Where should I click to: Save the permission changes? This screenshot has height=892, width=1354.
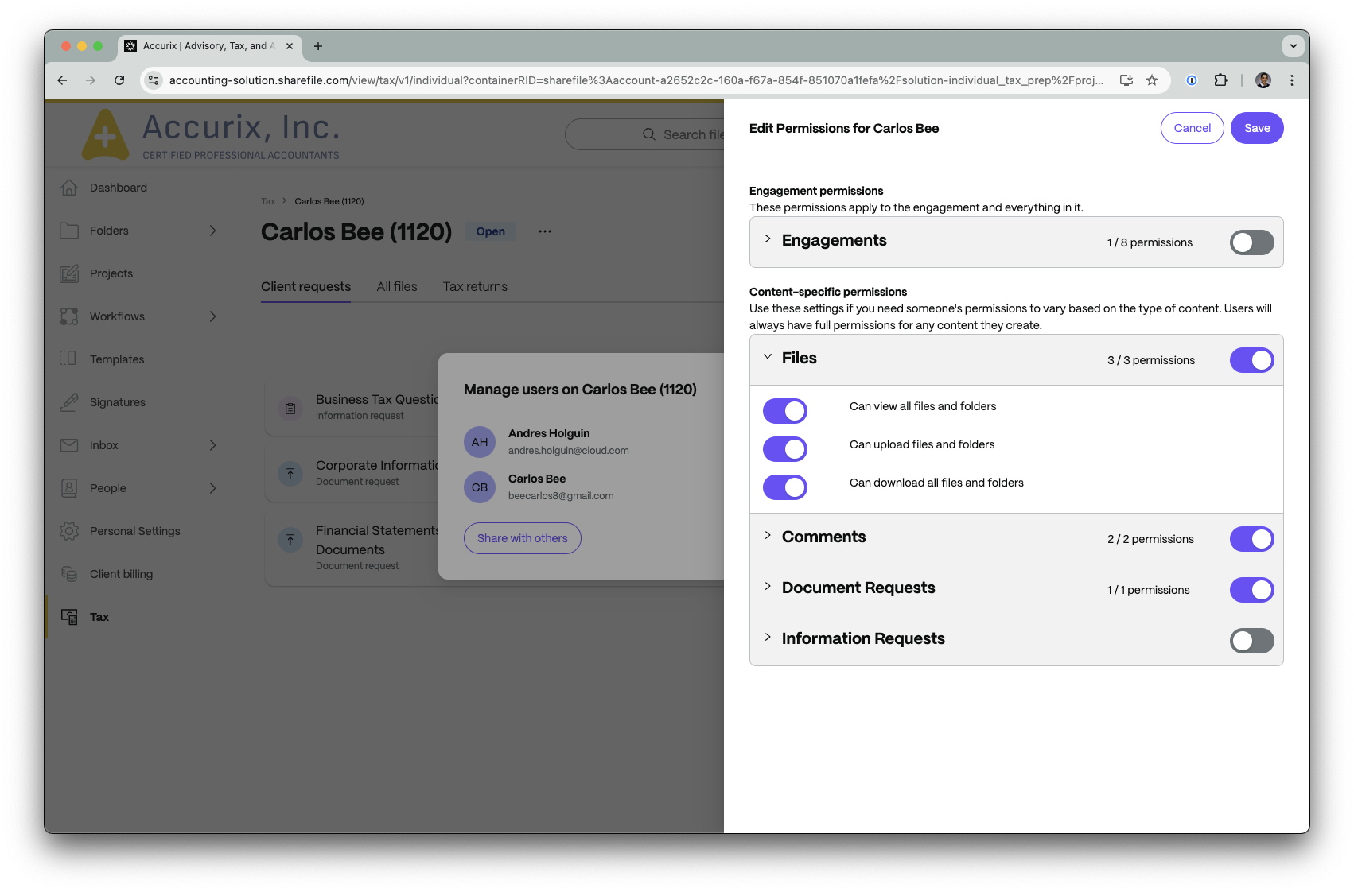coord(1257,128)
